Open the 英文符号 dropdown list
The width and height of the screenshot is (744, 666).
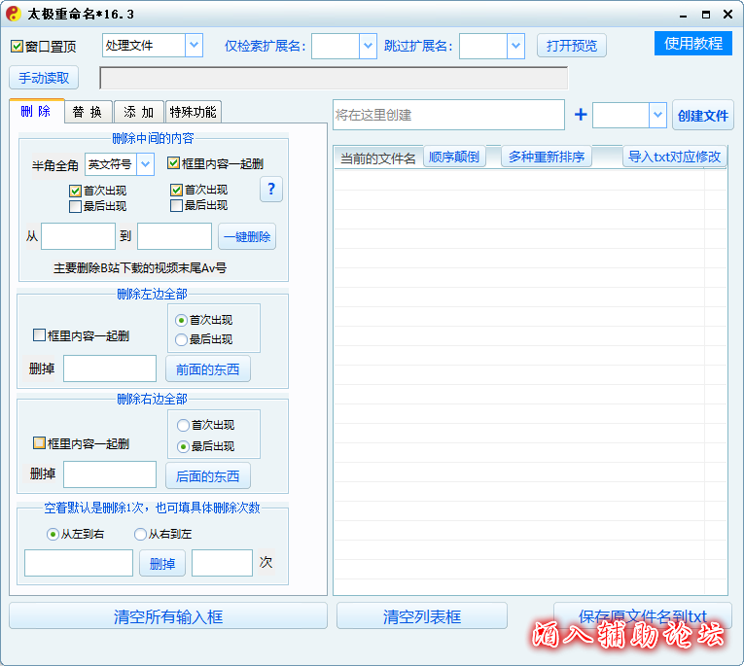[146, 164]
